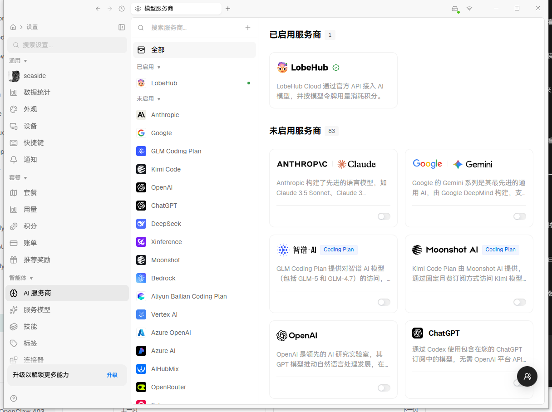The height and width of the screenshot is (412, 552).
Task: Focus the 搜索设置 search field
Action: click(x=67, y=45)
